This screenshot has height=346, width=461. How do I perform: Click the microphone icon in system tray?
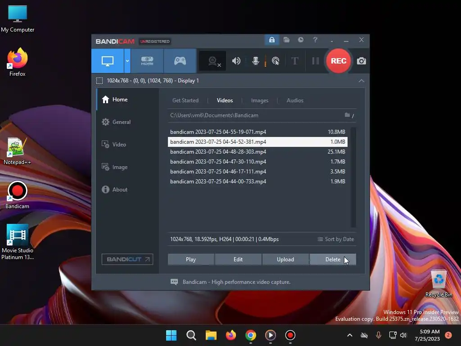coord(378,335)
